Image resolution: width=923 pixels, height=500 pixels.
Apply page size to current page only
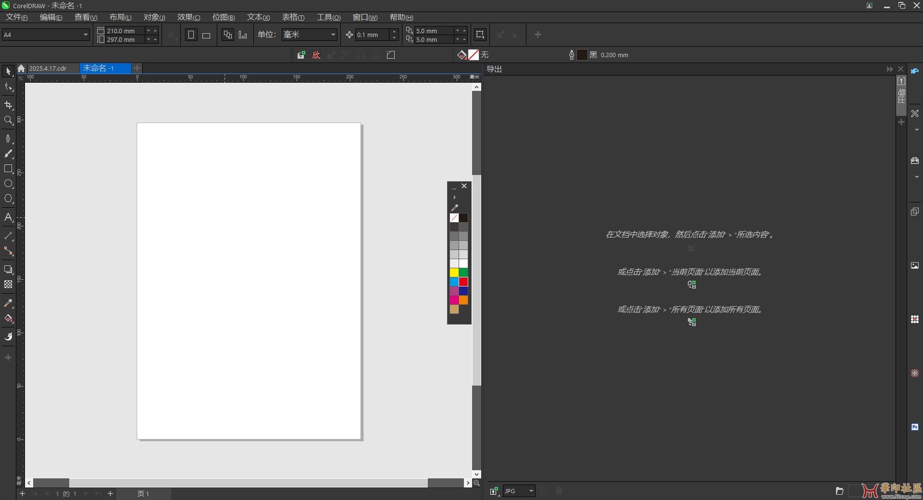click(x=243, y=35)
